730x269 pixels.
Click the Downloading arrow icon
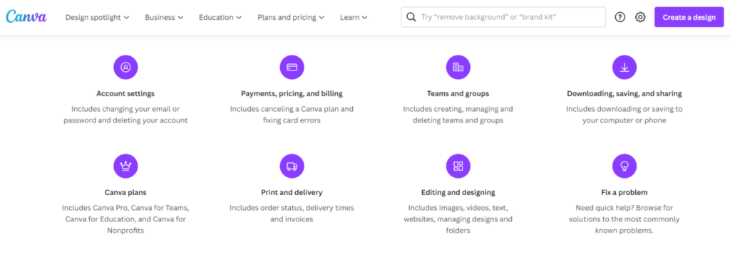tap(624, 68)
